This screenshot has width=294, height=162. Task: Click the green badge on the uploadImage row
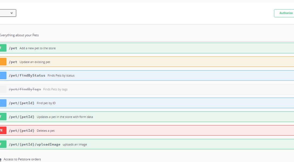click(3, 144)
